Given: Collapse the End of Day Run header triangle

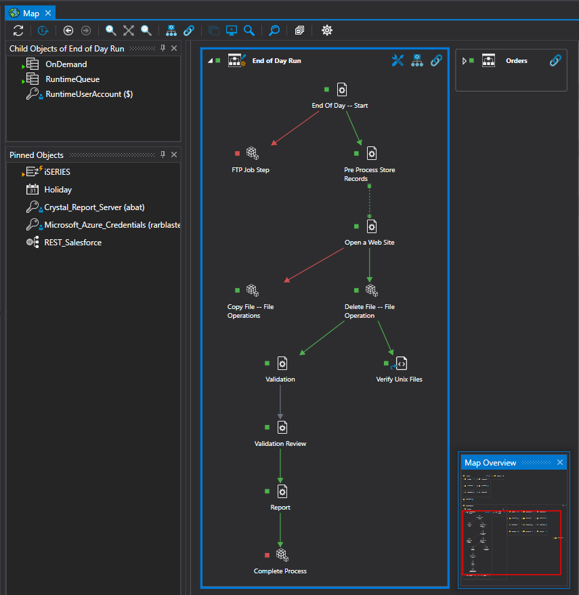Looking at the screenshot, I should pyautogui.click(x=211, y=60).
